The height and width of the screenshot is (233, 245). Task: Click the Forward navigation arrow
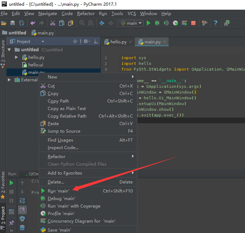coord(111,23)
